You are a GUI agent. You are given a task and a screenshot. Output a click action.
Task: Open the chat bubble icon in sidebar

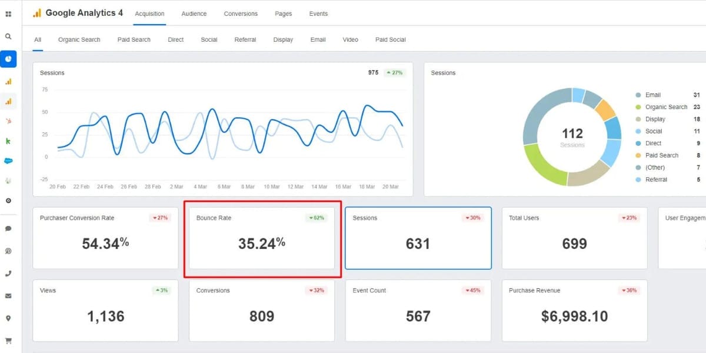(x=8, y=229)
